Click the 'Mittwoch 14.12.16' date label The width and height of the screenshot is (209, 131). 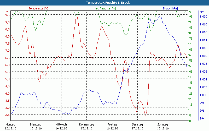pyautogui.click(x=61, y=126)
